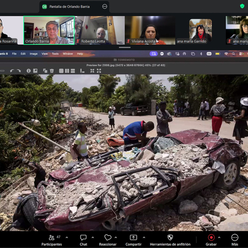Click the Wi-Fi status icon

point(226,53)
